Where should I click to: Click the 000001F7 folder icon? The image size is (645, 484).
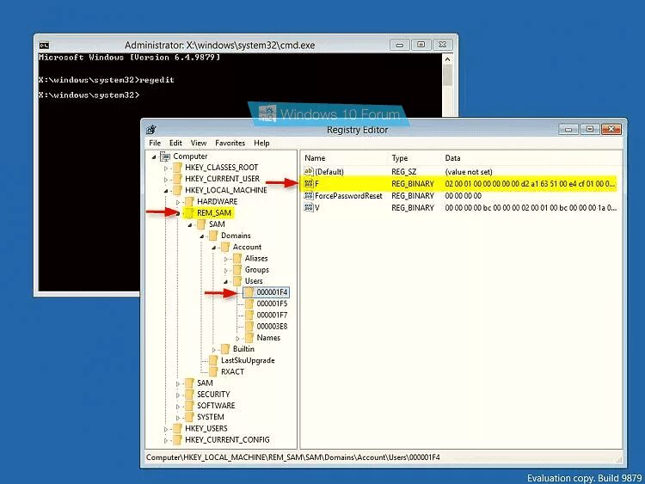[x=249, y=315]
